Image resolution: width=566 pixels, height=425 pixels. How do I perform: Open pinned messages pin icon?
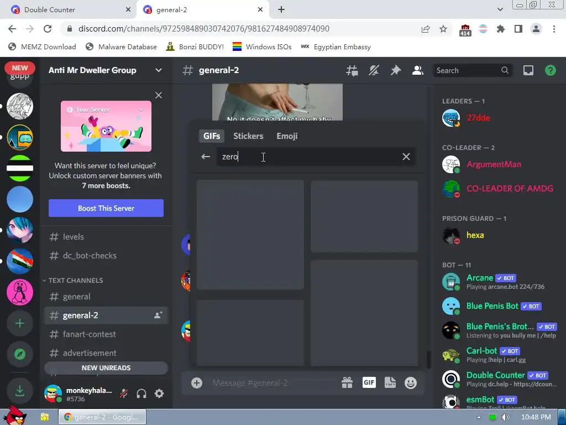(396, 70)
